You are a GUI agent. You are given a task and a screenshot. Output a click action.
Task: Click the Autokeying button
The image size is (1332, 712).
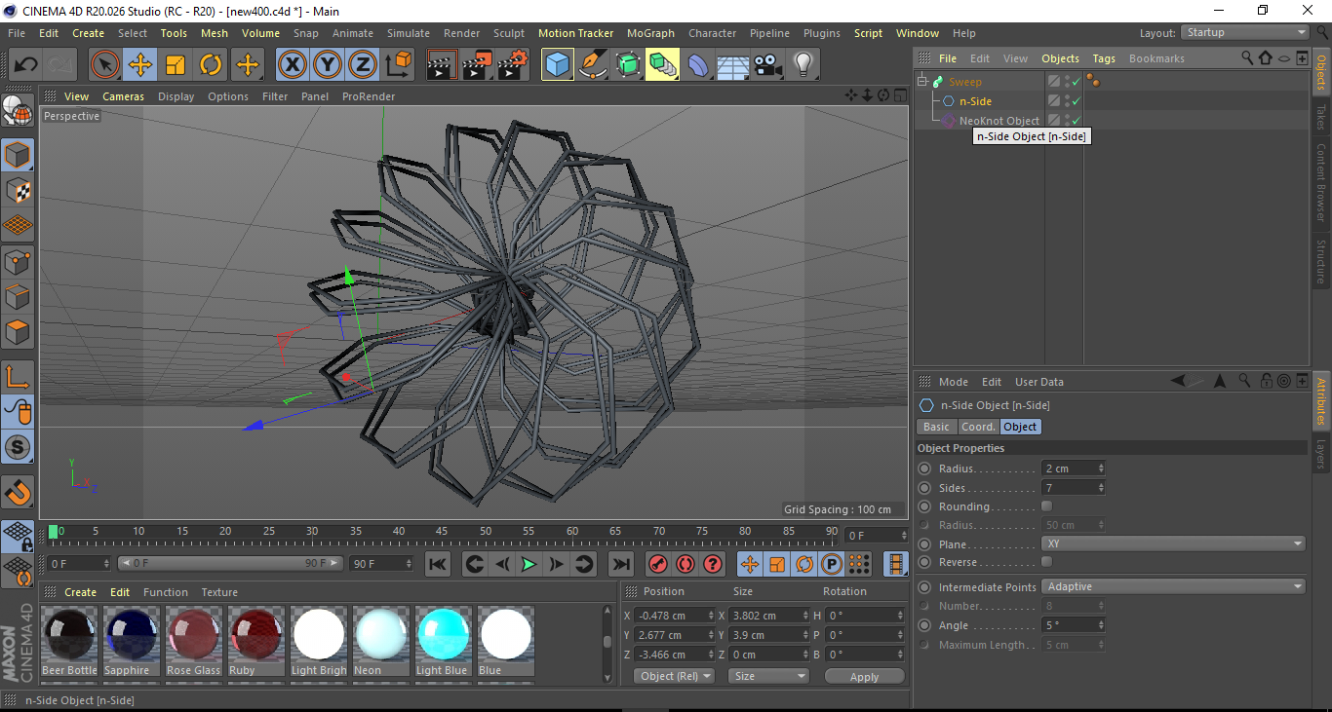(x=686, y=564)
